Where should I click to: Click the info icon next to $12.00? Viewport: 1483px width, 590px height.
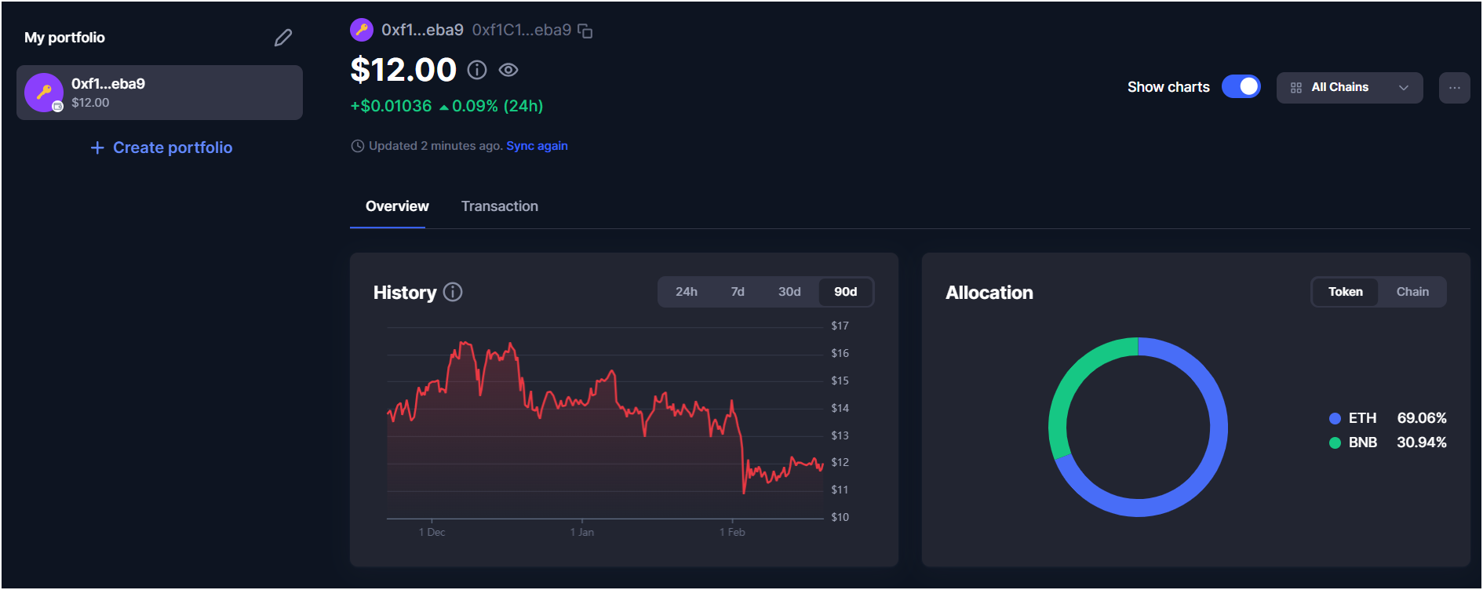pos(477,70)
